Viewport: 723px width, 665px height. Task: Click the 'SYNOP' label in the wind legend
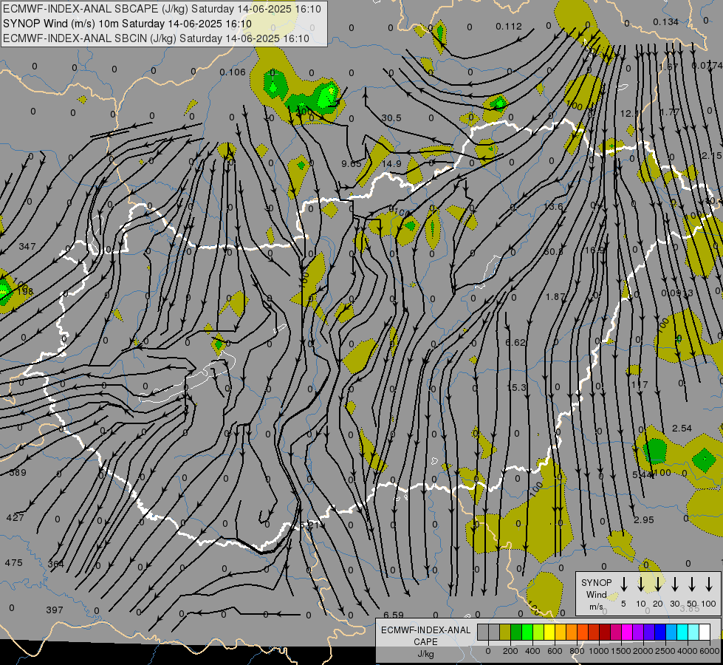coord(596,583)
